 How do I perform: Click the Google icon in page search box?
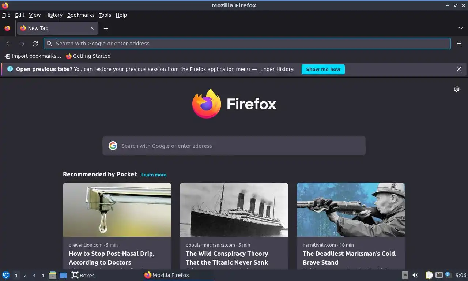(x=113, y=146)
